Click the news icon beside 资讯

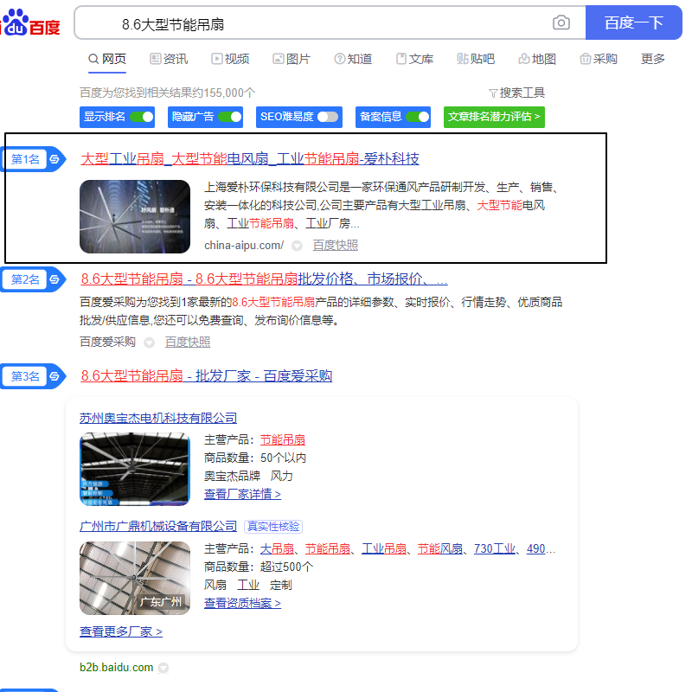(x=156, y=59)
